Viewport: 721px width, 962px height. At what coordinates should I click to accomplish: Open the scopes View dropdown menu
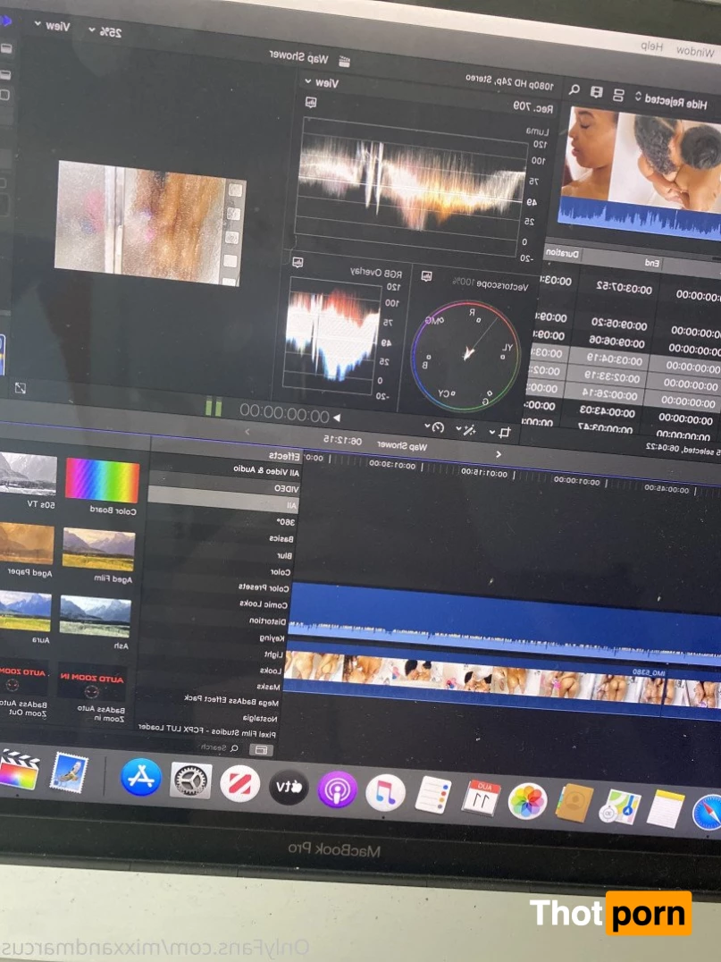click(320, 82)
